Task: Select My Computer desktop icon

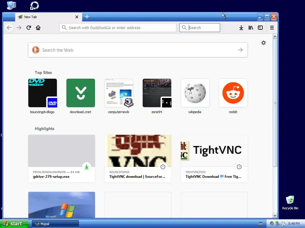Action: (x=12, y=5)
